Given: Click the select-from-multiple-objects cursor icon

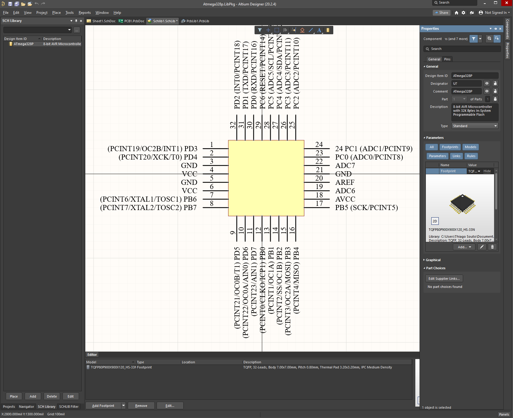Looking at the screenshot, I should [489, 39].
